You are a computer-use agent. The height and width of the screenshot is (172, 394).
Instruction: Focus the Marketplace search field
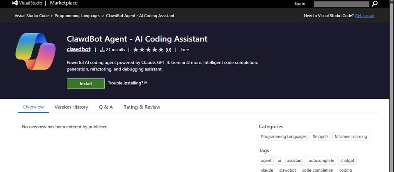(341, 4)
